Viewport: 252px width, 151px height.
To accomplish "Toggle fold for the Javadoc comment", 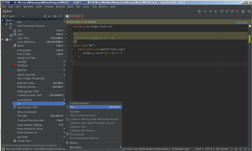I will click(x=72, y=34).
